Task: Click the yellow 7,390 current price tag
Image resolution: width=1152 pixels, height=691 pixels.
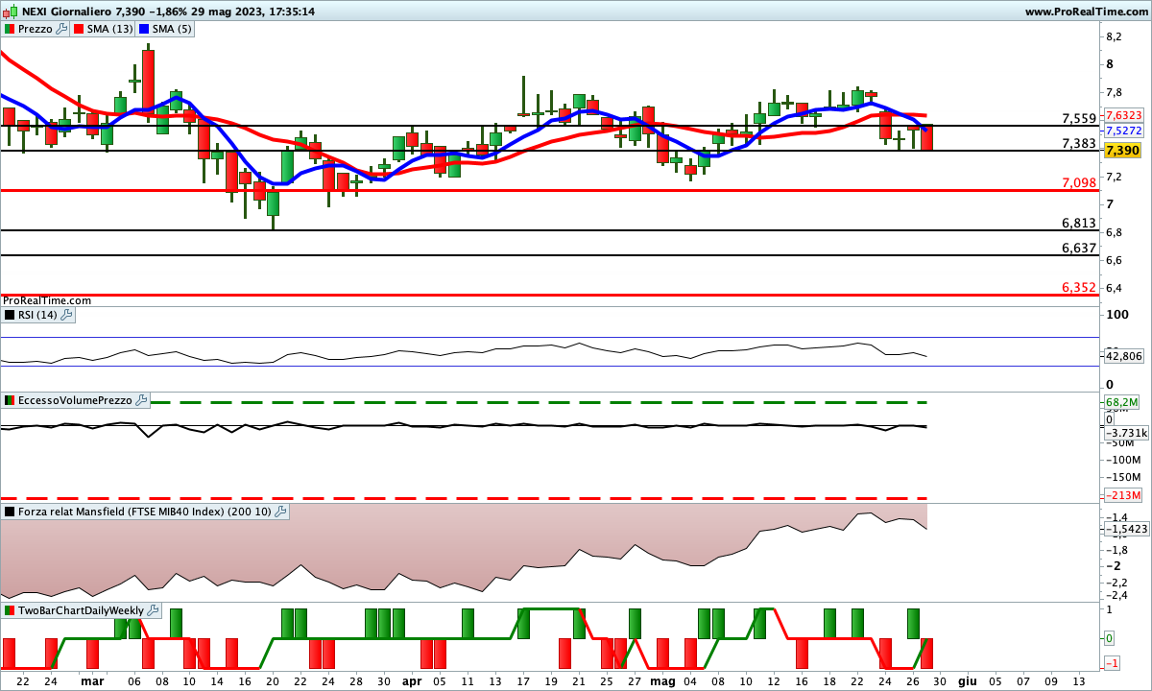Action: click(1121, 151)
